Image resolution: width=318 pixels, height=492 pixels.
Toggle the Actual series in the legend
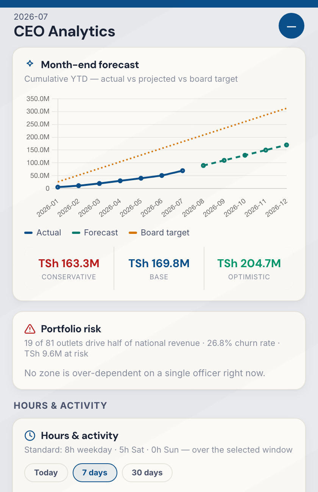(43, 233)
